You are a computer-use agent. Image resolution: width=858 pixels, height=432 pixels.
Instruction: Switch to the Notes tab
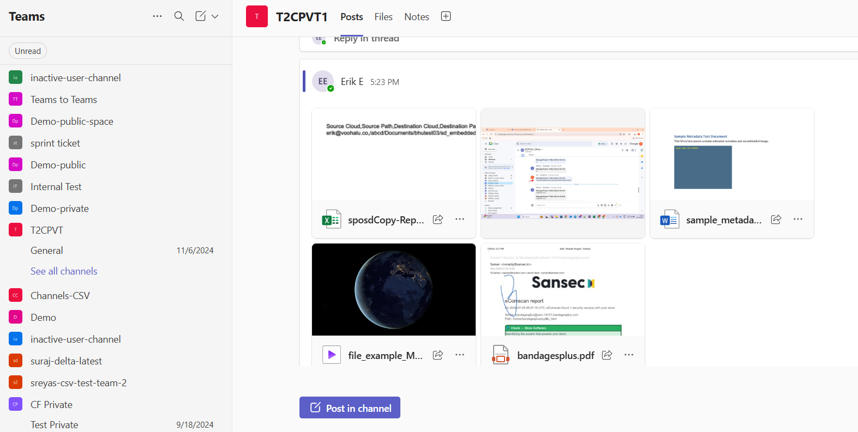coord(417,17)
